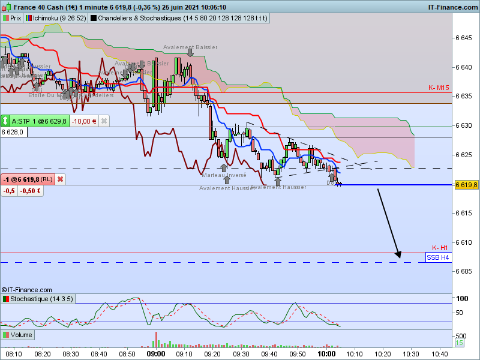This screenshot has height=360, width=480.
Task: Open the Ichimoku (9 26 52) settings label
Action: (59, 18)
